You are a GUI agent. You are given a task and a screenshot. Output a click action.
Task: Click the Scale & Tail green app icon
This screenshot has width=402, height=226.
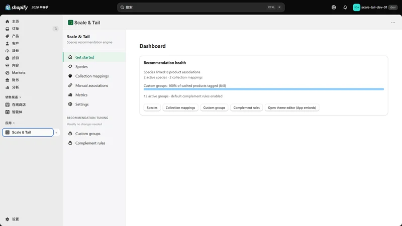click(70, 23)
